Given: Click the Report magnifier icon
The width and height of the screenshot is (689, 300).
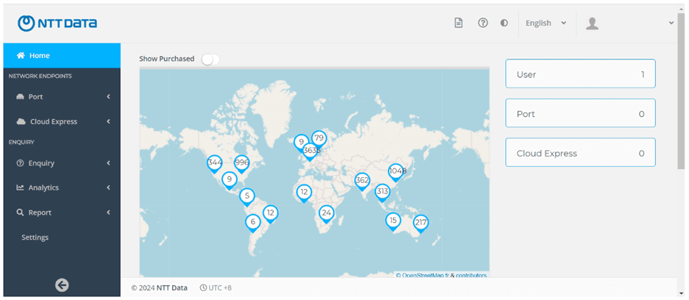Looking at the screenshot, I should coord(20,213).
